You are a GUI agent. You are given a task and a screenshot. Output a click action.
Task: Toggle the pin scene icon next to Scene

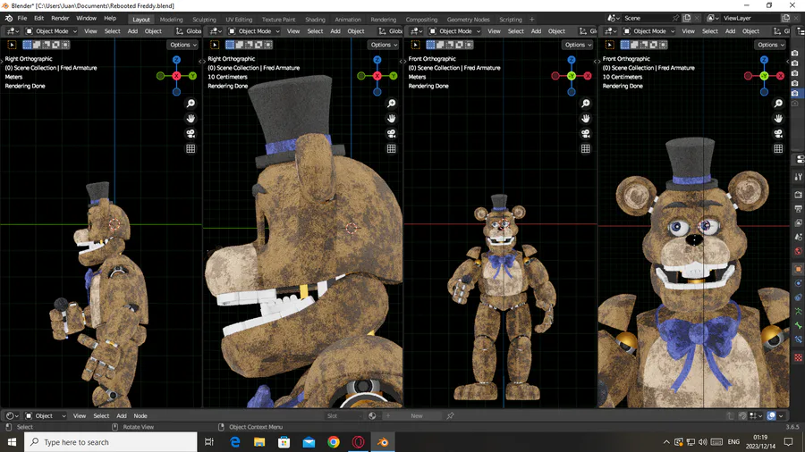pyautogui.click(x=675, y=18)
